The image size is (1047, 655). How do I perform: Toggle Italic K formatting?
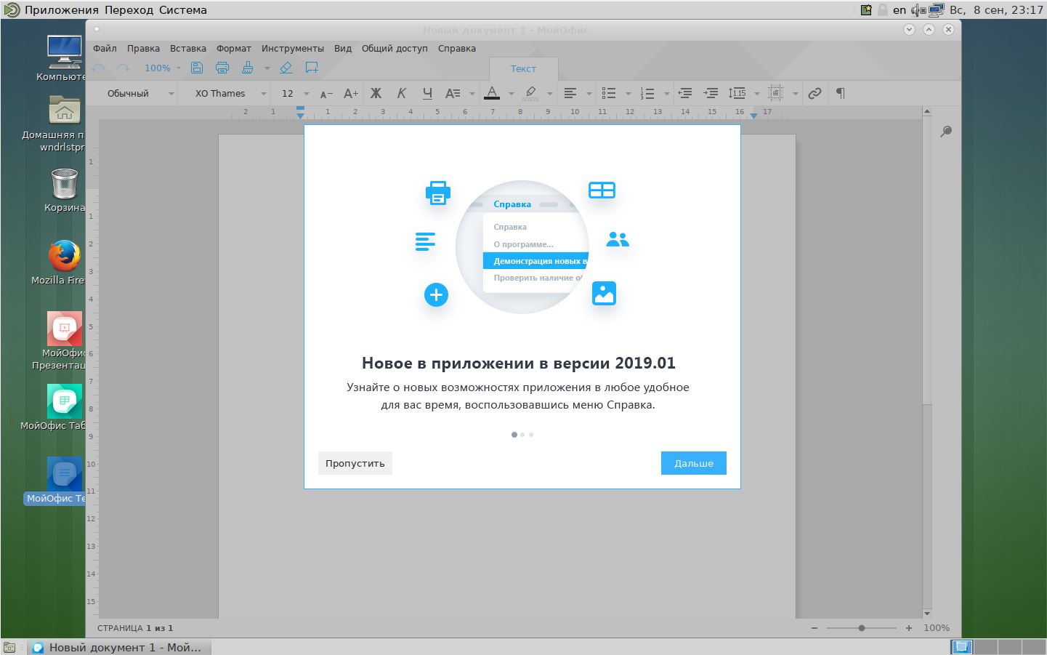point(401,93)
